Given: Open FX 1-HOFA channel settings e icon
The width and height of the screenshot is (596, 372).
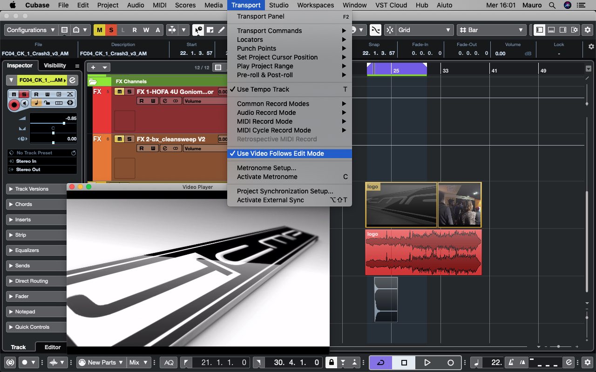Looking at the screenshot, I should (x=164, y=101).
